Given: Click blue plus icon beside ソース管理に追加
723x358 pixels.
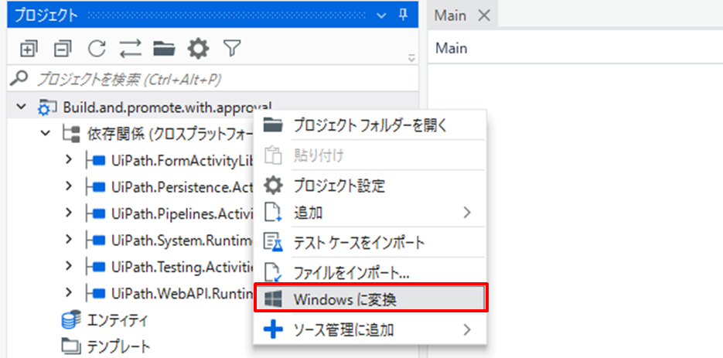Looking at the screenshot, I should click(273, 330).
